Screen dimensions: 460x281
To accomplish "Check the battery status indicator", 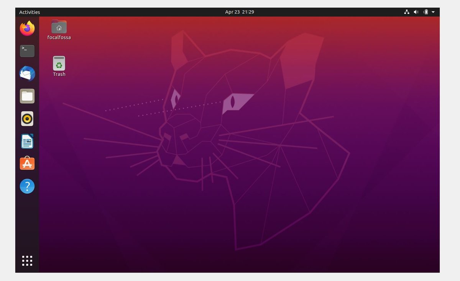I will [x=425, y=12].
